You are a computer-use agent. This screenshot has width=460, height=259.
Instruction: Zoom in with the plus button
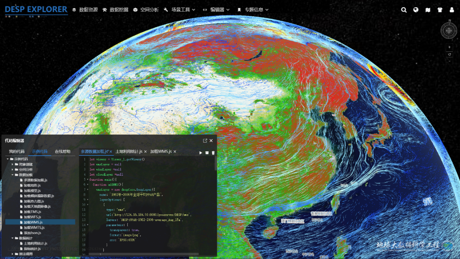[449, 47]
